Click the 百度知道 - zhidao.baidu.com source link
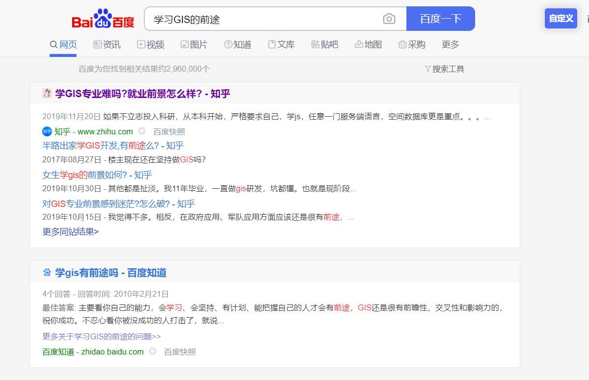This screenshot has width=589, height=380. pos(93,352)
